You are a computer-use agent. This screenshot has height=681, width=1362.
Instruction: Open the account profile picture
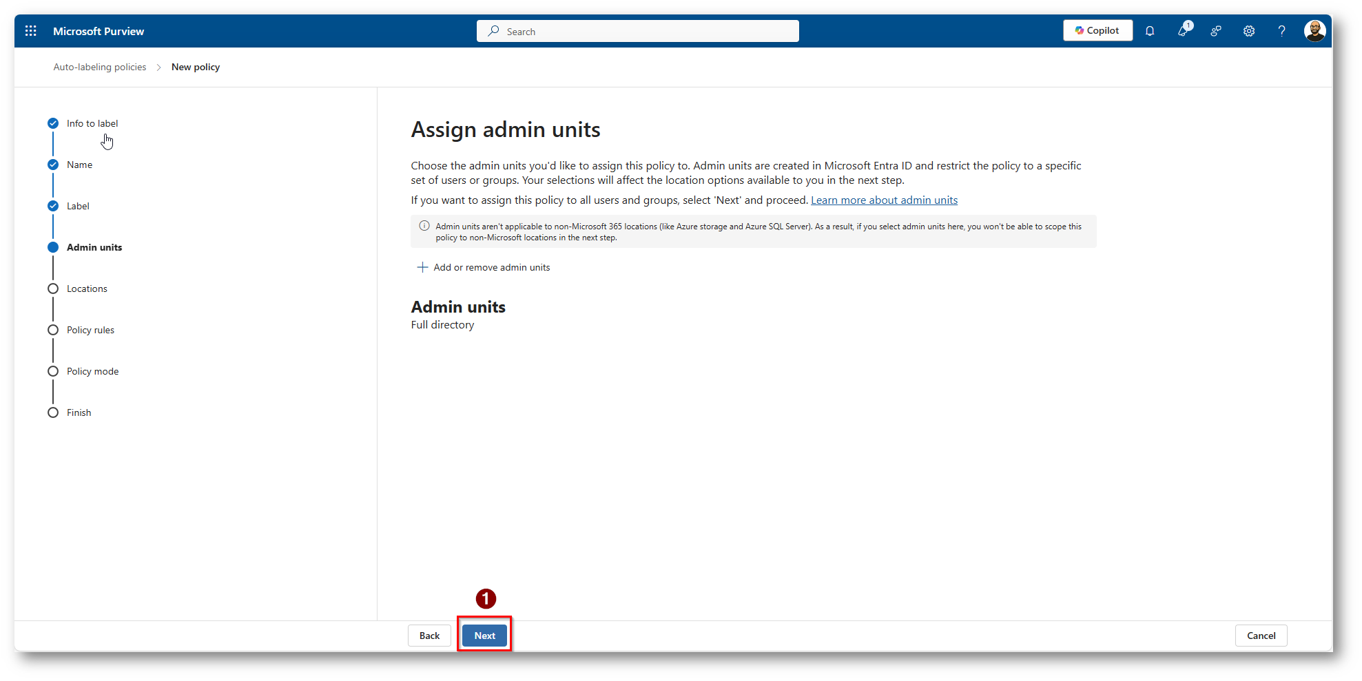coord(1314,31)
